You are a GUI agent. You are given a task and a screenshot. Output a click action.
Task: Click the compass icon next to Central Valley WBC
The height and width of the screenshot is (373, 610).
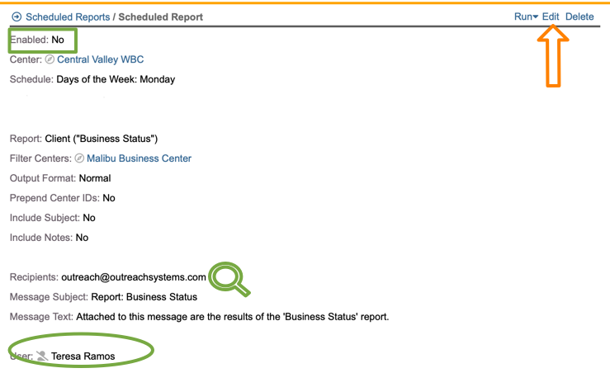pos(50,59)
